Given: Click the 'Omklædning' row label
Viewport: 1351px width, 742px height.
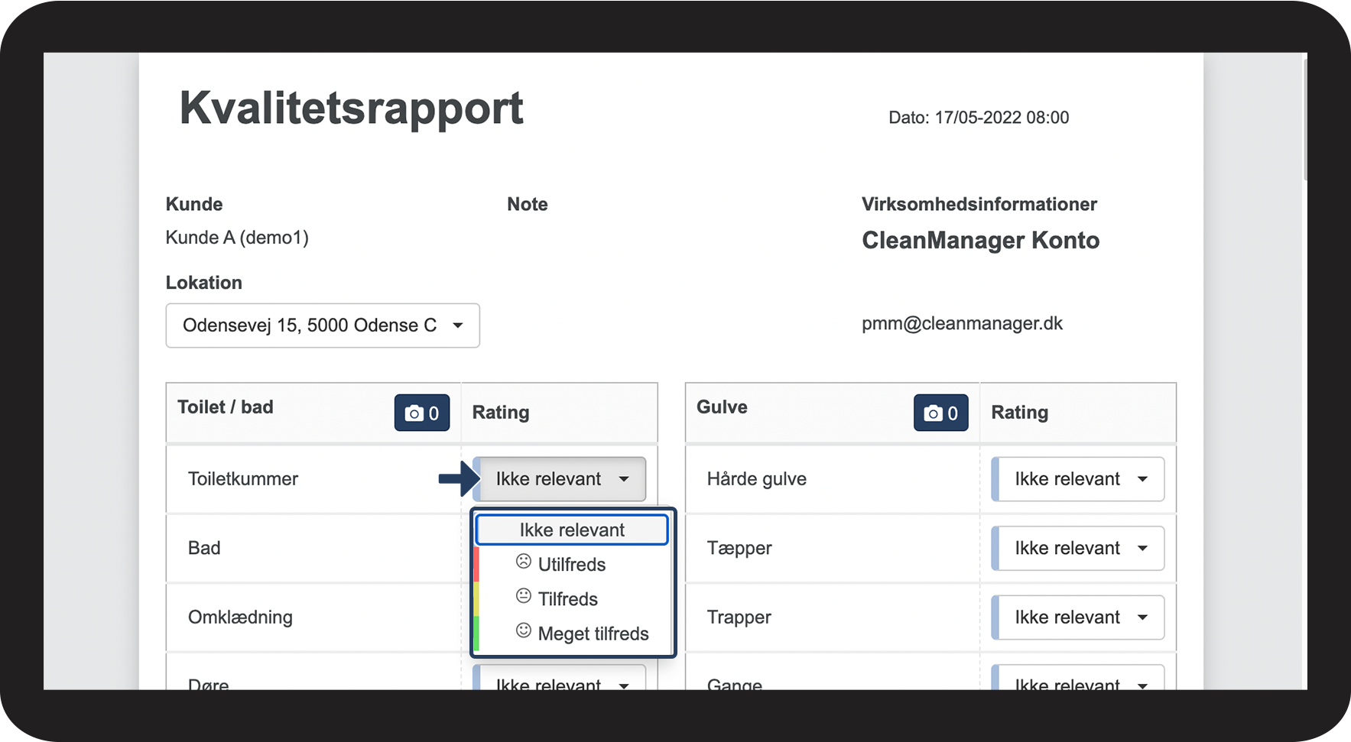Looking at the screenshot, I should (240, 617).
